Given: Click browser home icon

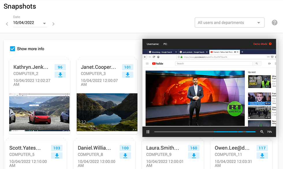Looking at the screenshot, I should coord(158,57).
